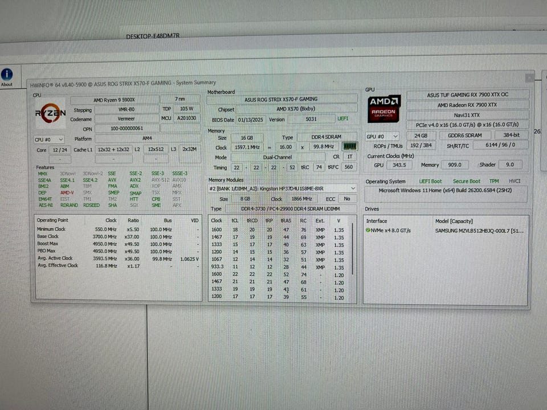This screenshot has height=410, width=547.
Task: Click the BIOS version 5031 field
Action: point(311,119)
